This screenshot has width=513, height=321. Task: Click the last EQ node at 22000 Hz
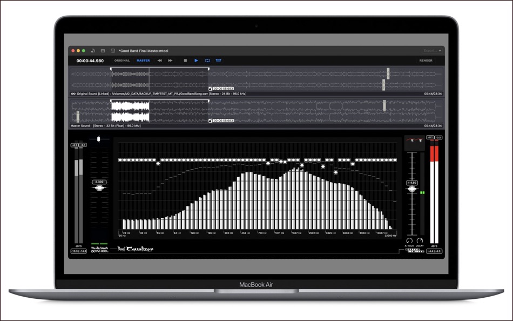395,160
